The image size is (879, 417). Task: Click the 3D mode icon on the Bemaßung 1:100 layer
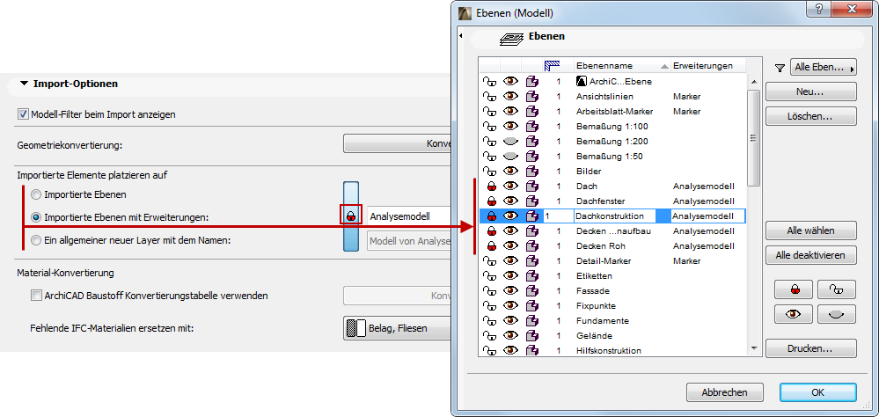[x=532, y=126]
